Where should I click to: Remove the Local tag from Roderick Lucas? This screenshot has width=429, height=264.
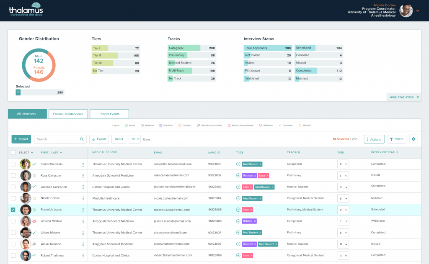(x=251, y=210)
